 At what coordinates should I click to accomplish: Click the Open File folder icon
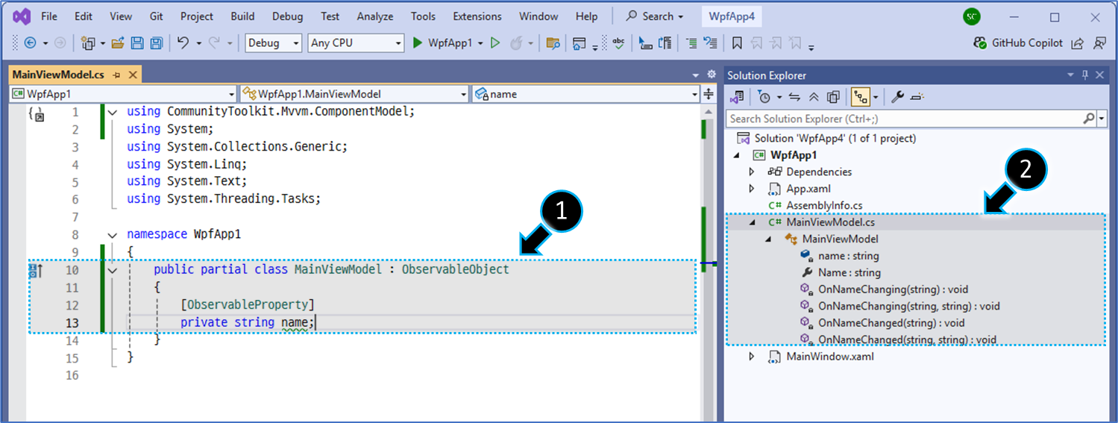point(118,43)
